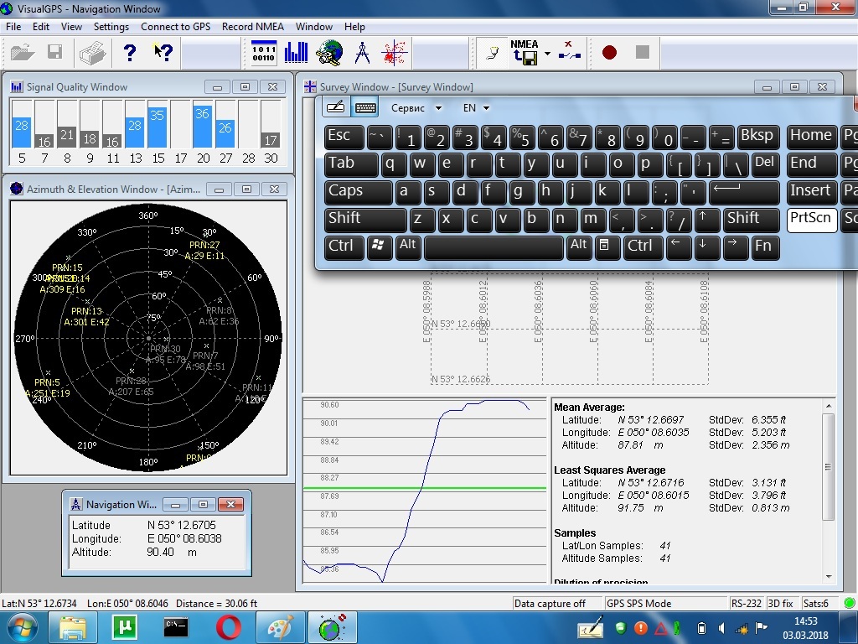Open the Edit menu
Screen dimensions: 858x644
click(x=40, y=26)
